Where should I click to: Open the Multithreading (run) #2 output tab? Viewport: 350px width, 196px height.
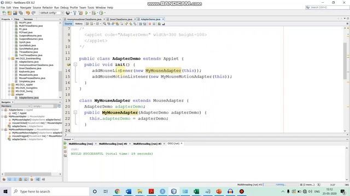[x=113, y=144]
